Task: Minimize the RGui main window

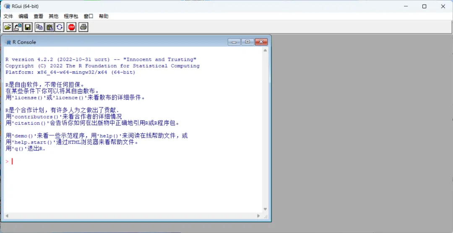Action: [405, 6]
